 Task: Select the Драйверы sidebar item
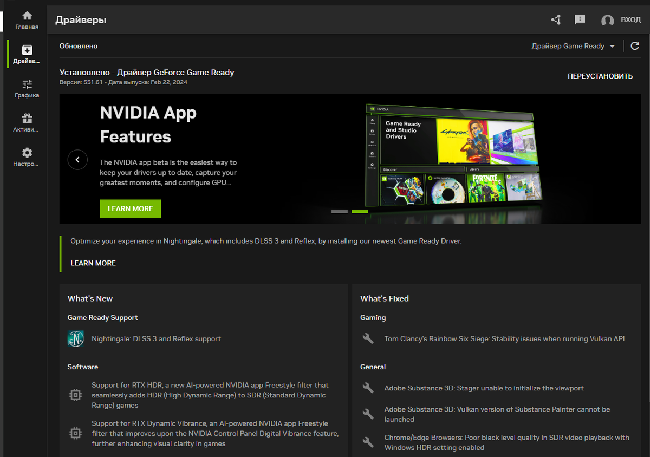coord(27,55)
